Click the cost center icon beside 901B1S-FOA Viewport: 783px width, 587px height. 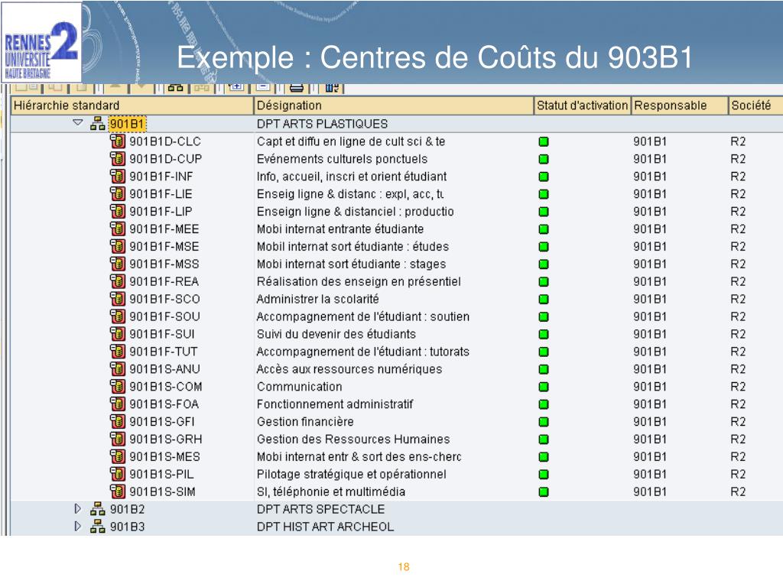[117, 404]
